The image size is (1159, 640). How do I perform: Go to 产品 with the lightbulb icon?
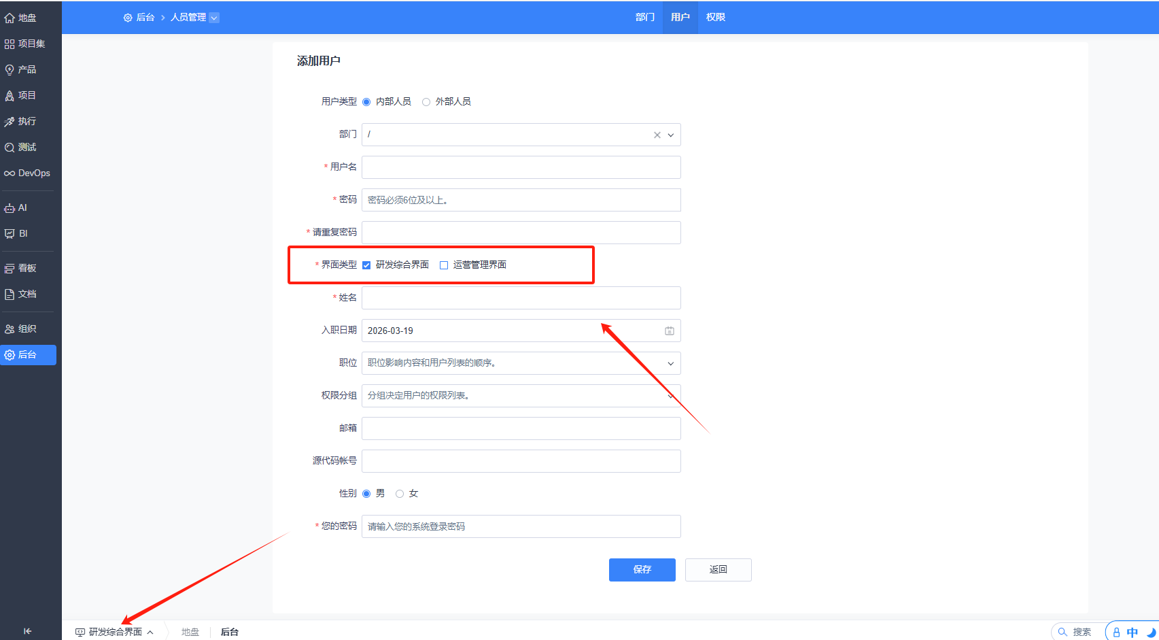coord(10,70)
